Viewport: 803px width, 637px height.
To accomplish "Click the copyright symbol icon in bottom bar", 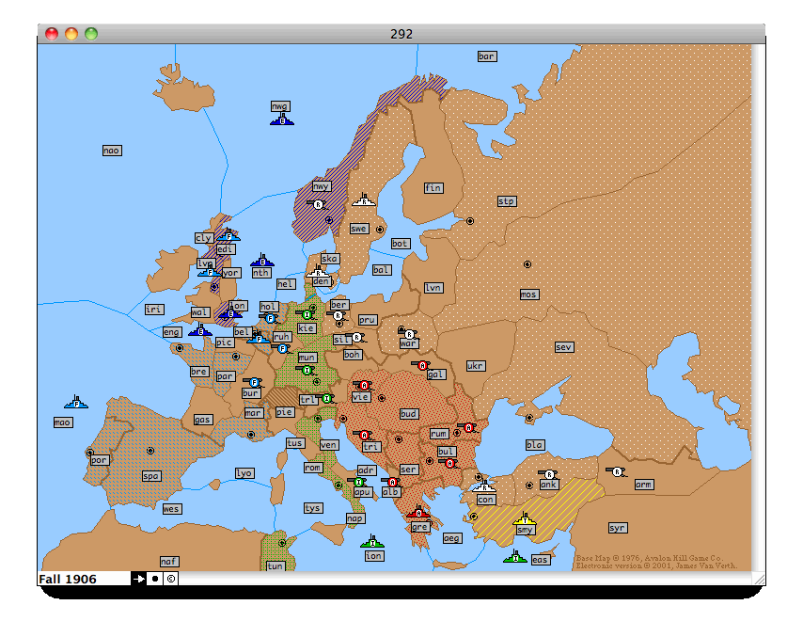I will coord(171,579).
